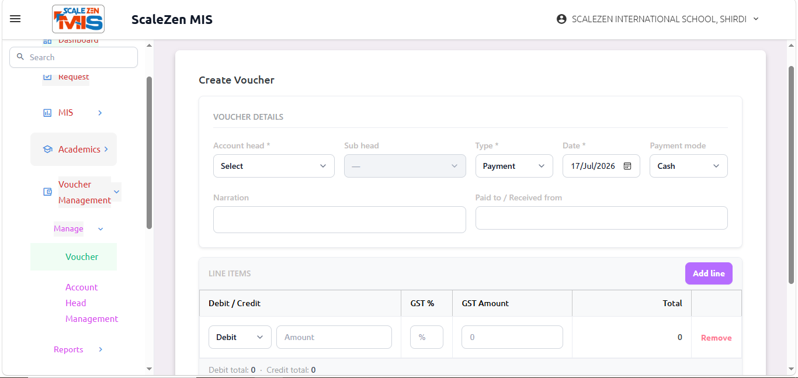798x378 pixels.
Task: Remove the line item row
Action: tap(716, 338)
